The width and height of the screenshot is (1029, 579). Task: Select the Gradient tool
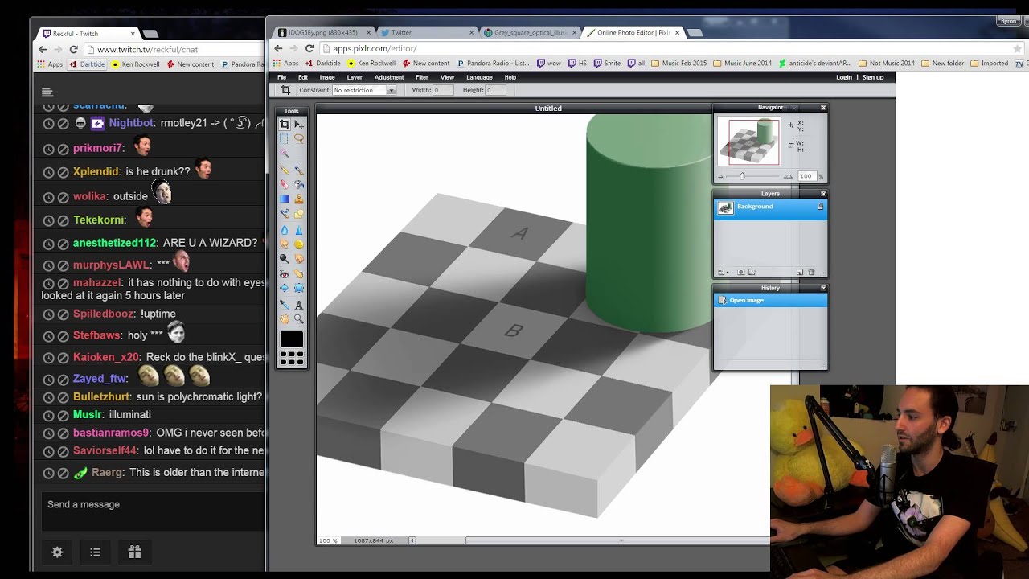[x=285, y=199]
